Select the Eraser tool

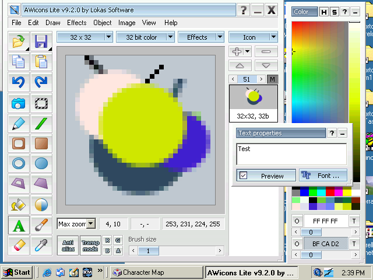coord(19,245)
